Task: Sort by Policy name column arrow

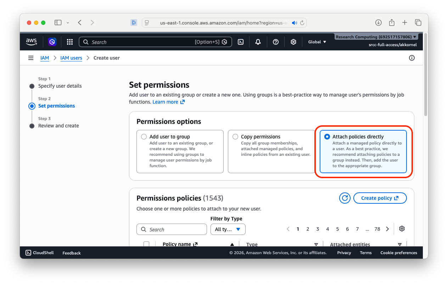Action: click(x=232, y=245)
